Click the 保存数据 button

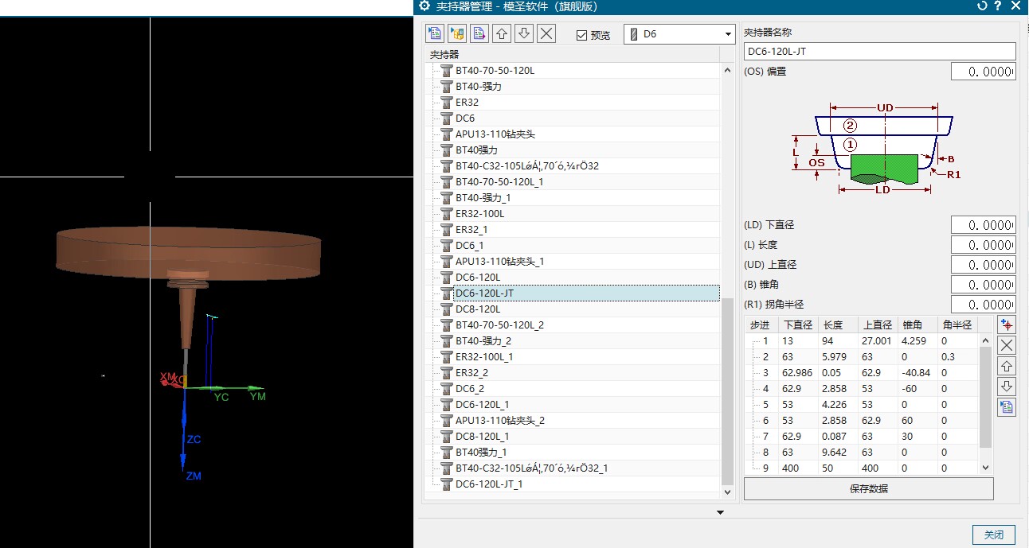click(868, 488)
